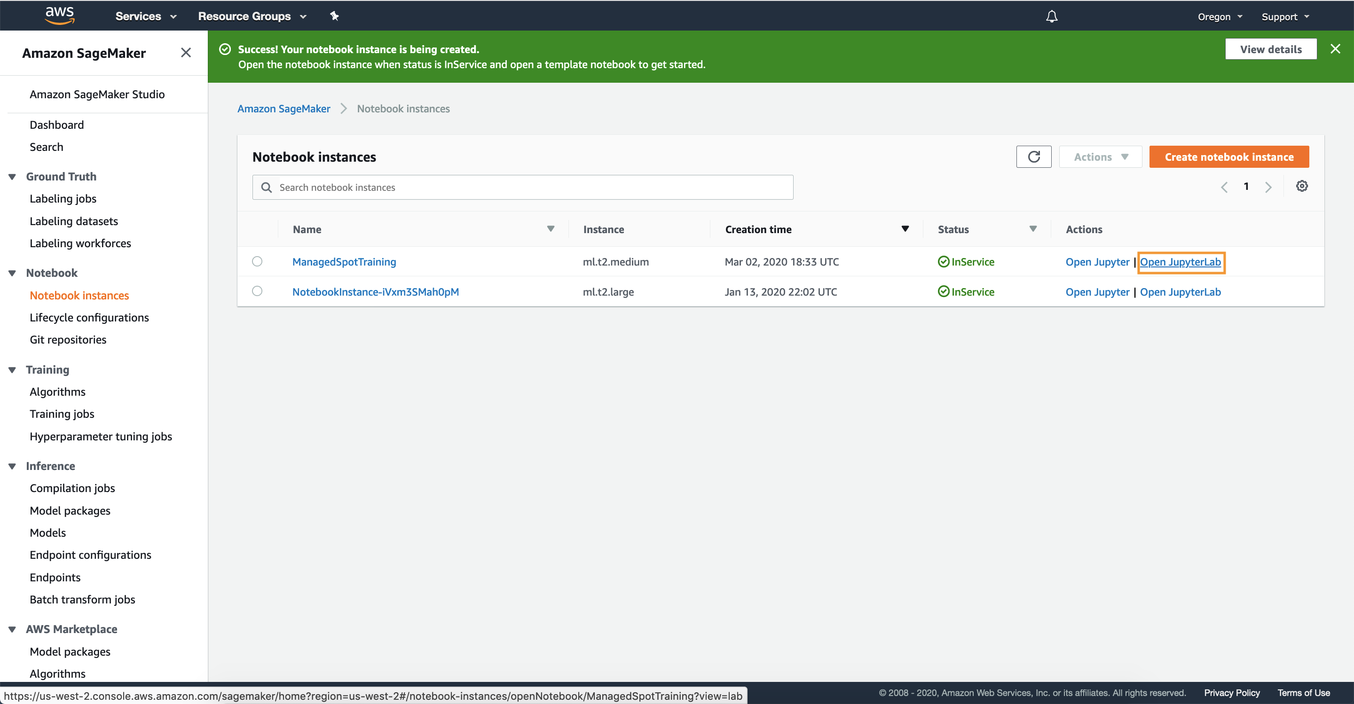Click the Endpoints sidebar item
Screen dimensions: 1354x704
[x=55, y=578]
